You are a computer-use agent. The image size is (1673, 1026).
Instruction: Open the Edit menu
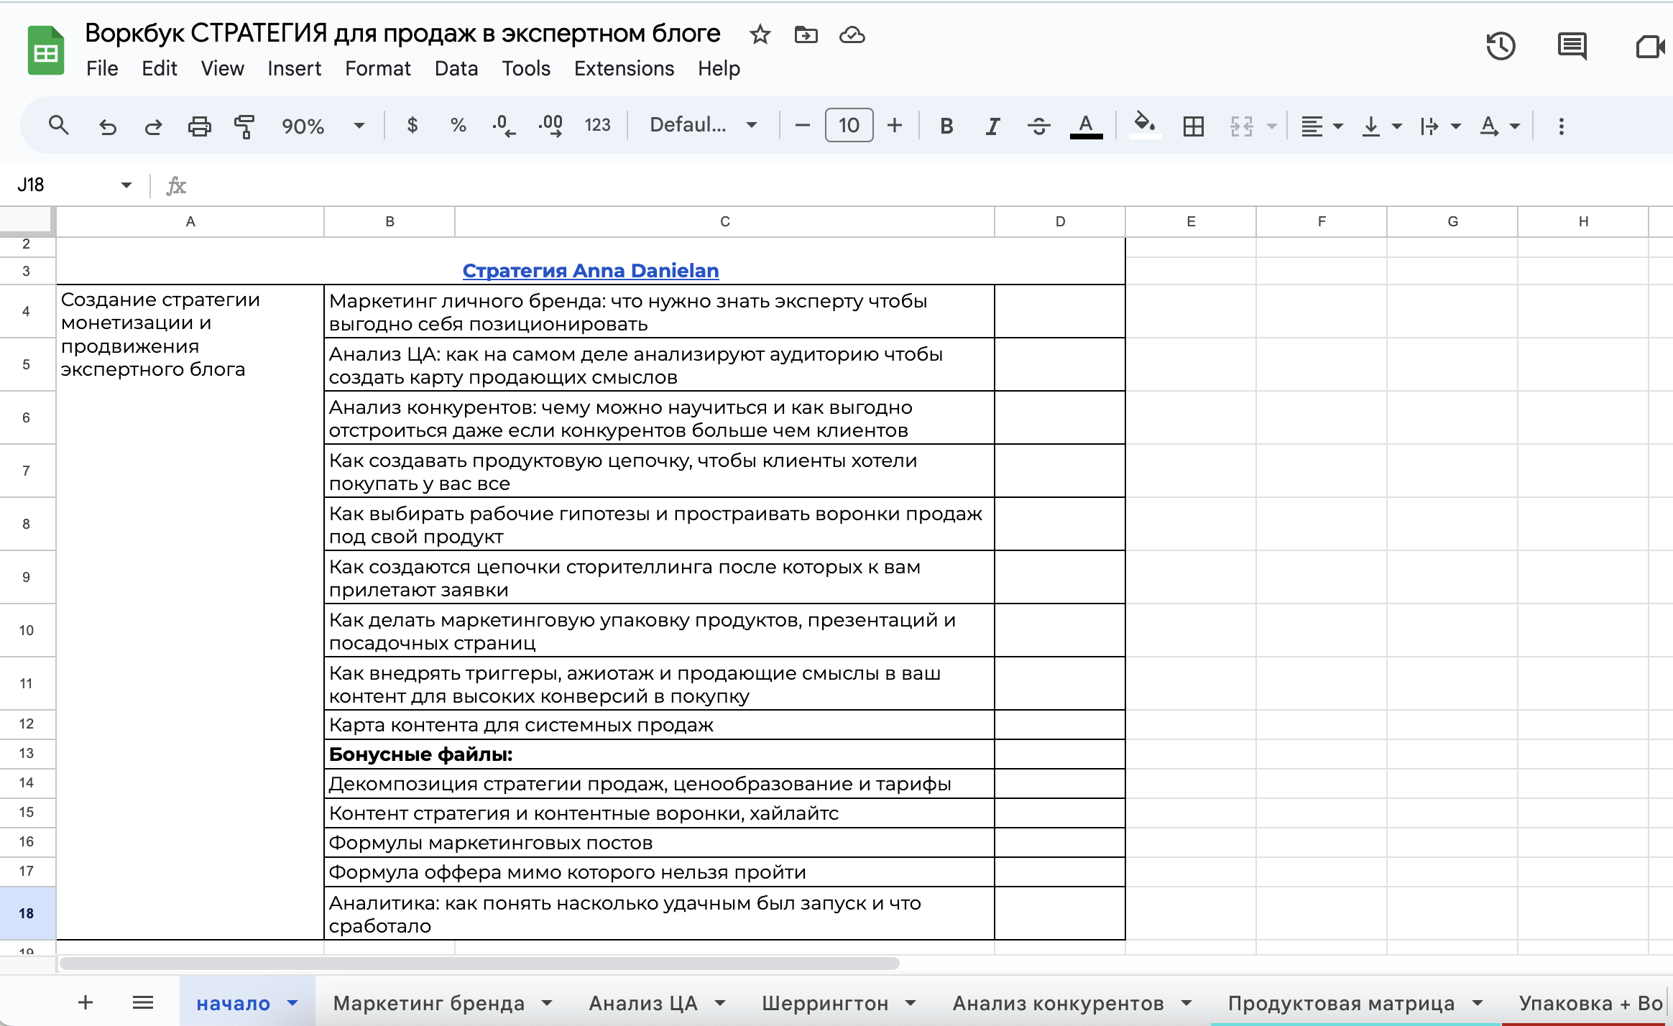160,69
